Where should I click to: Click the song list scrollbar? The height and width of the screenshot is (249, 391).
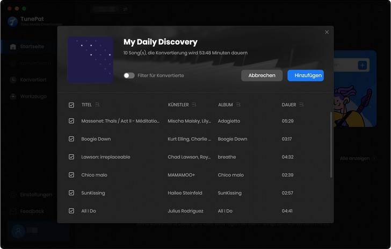[x=331, y=145]
